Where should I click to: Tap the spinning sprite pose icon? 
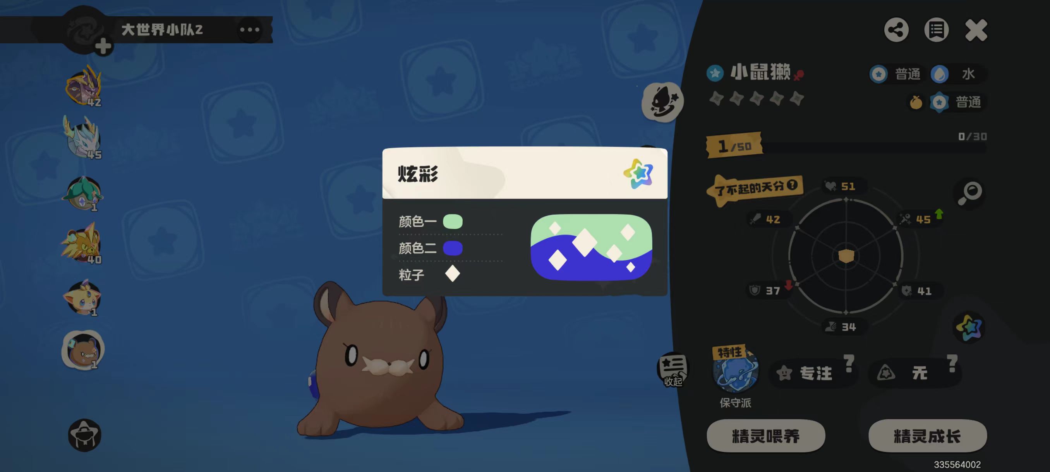tap(662, 101)
